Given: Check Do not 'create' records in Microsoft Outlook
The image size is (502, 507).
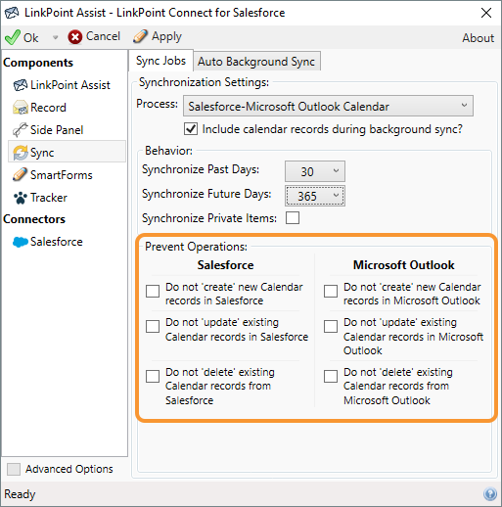Looking at the screenshot, I should pos(331,291).
